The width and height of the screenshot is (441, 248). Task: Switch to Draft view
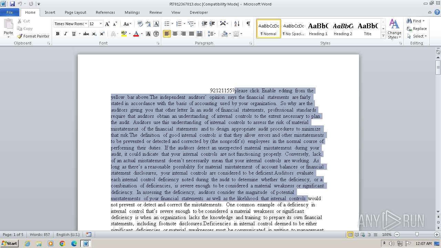click(x=375, y=235)
